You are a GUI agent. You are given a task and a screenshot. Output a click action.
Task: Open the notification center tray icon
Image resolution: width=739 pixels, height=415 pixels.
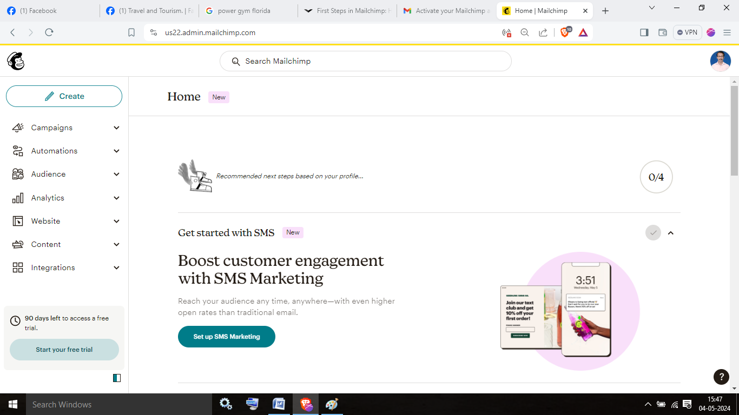click(687, 404)
